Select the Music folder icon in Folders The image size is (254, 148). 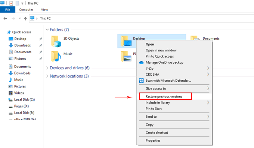[x=56, y=56]
